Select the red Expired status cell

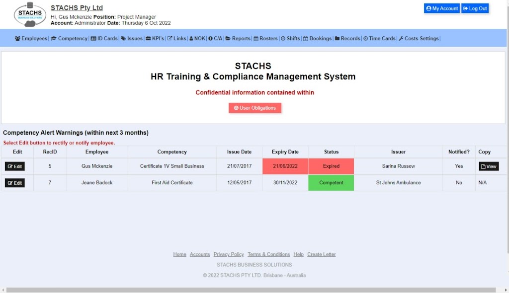pos(331,166)
